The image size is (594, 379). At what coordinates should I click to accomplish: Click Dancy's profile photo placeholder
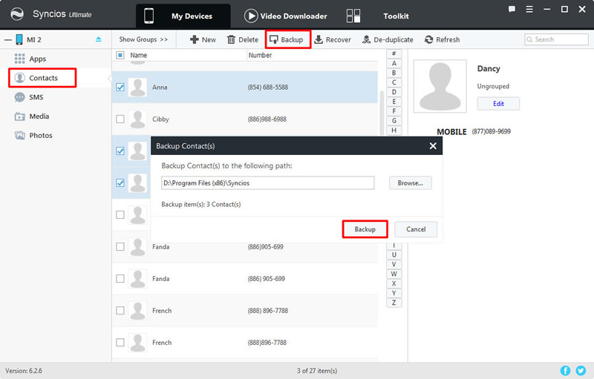pyautogui.click(x=440, y=86)
